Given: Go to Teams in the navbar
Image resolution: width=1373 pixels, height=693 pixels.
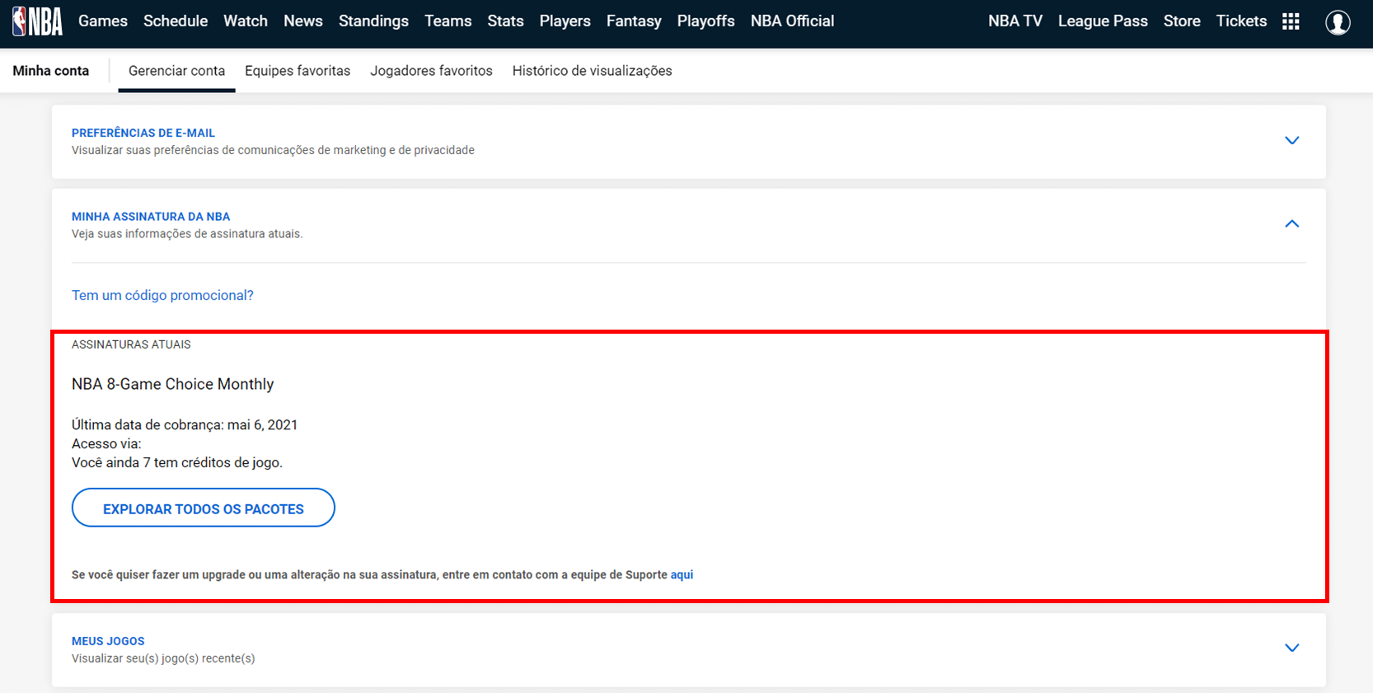Looking at the screenshot, I should pos(448,21).
